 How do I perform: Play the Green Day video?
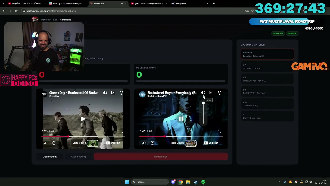(x=83, y=119)
